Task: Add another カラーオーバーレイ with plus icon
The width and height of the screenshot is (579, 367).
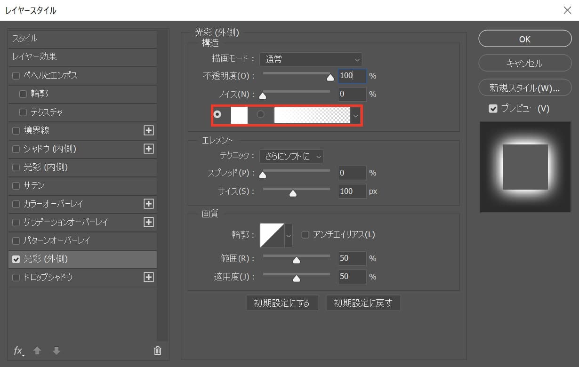Action: [x=149, y=204]
